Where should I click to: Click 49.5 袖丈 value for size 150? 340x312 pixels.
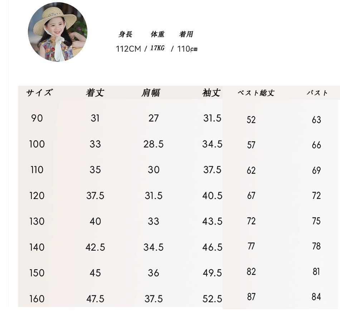click(212, 273)
